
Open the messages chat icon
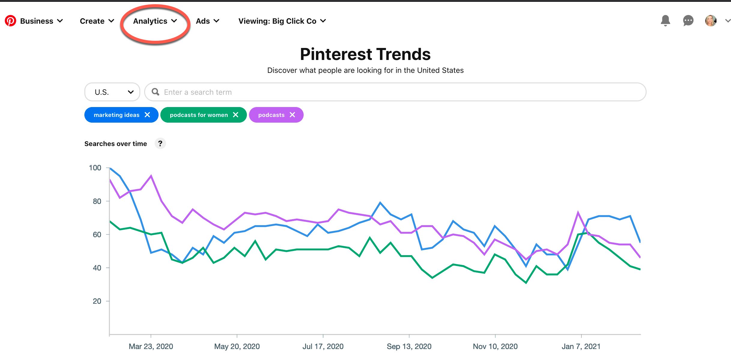[688, 20]
